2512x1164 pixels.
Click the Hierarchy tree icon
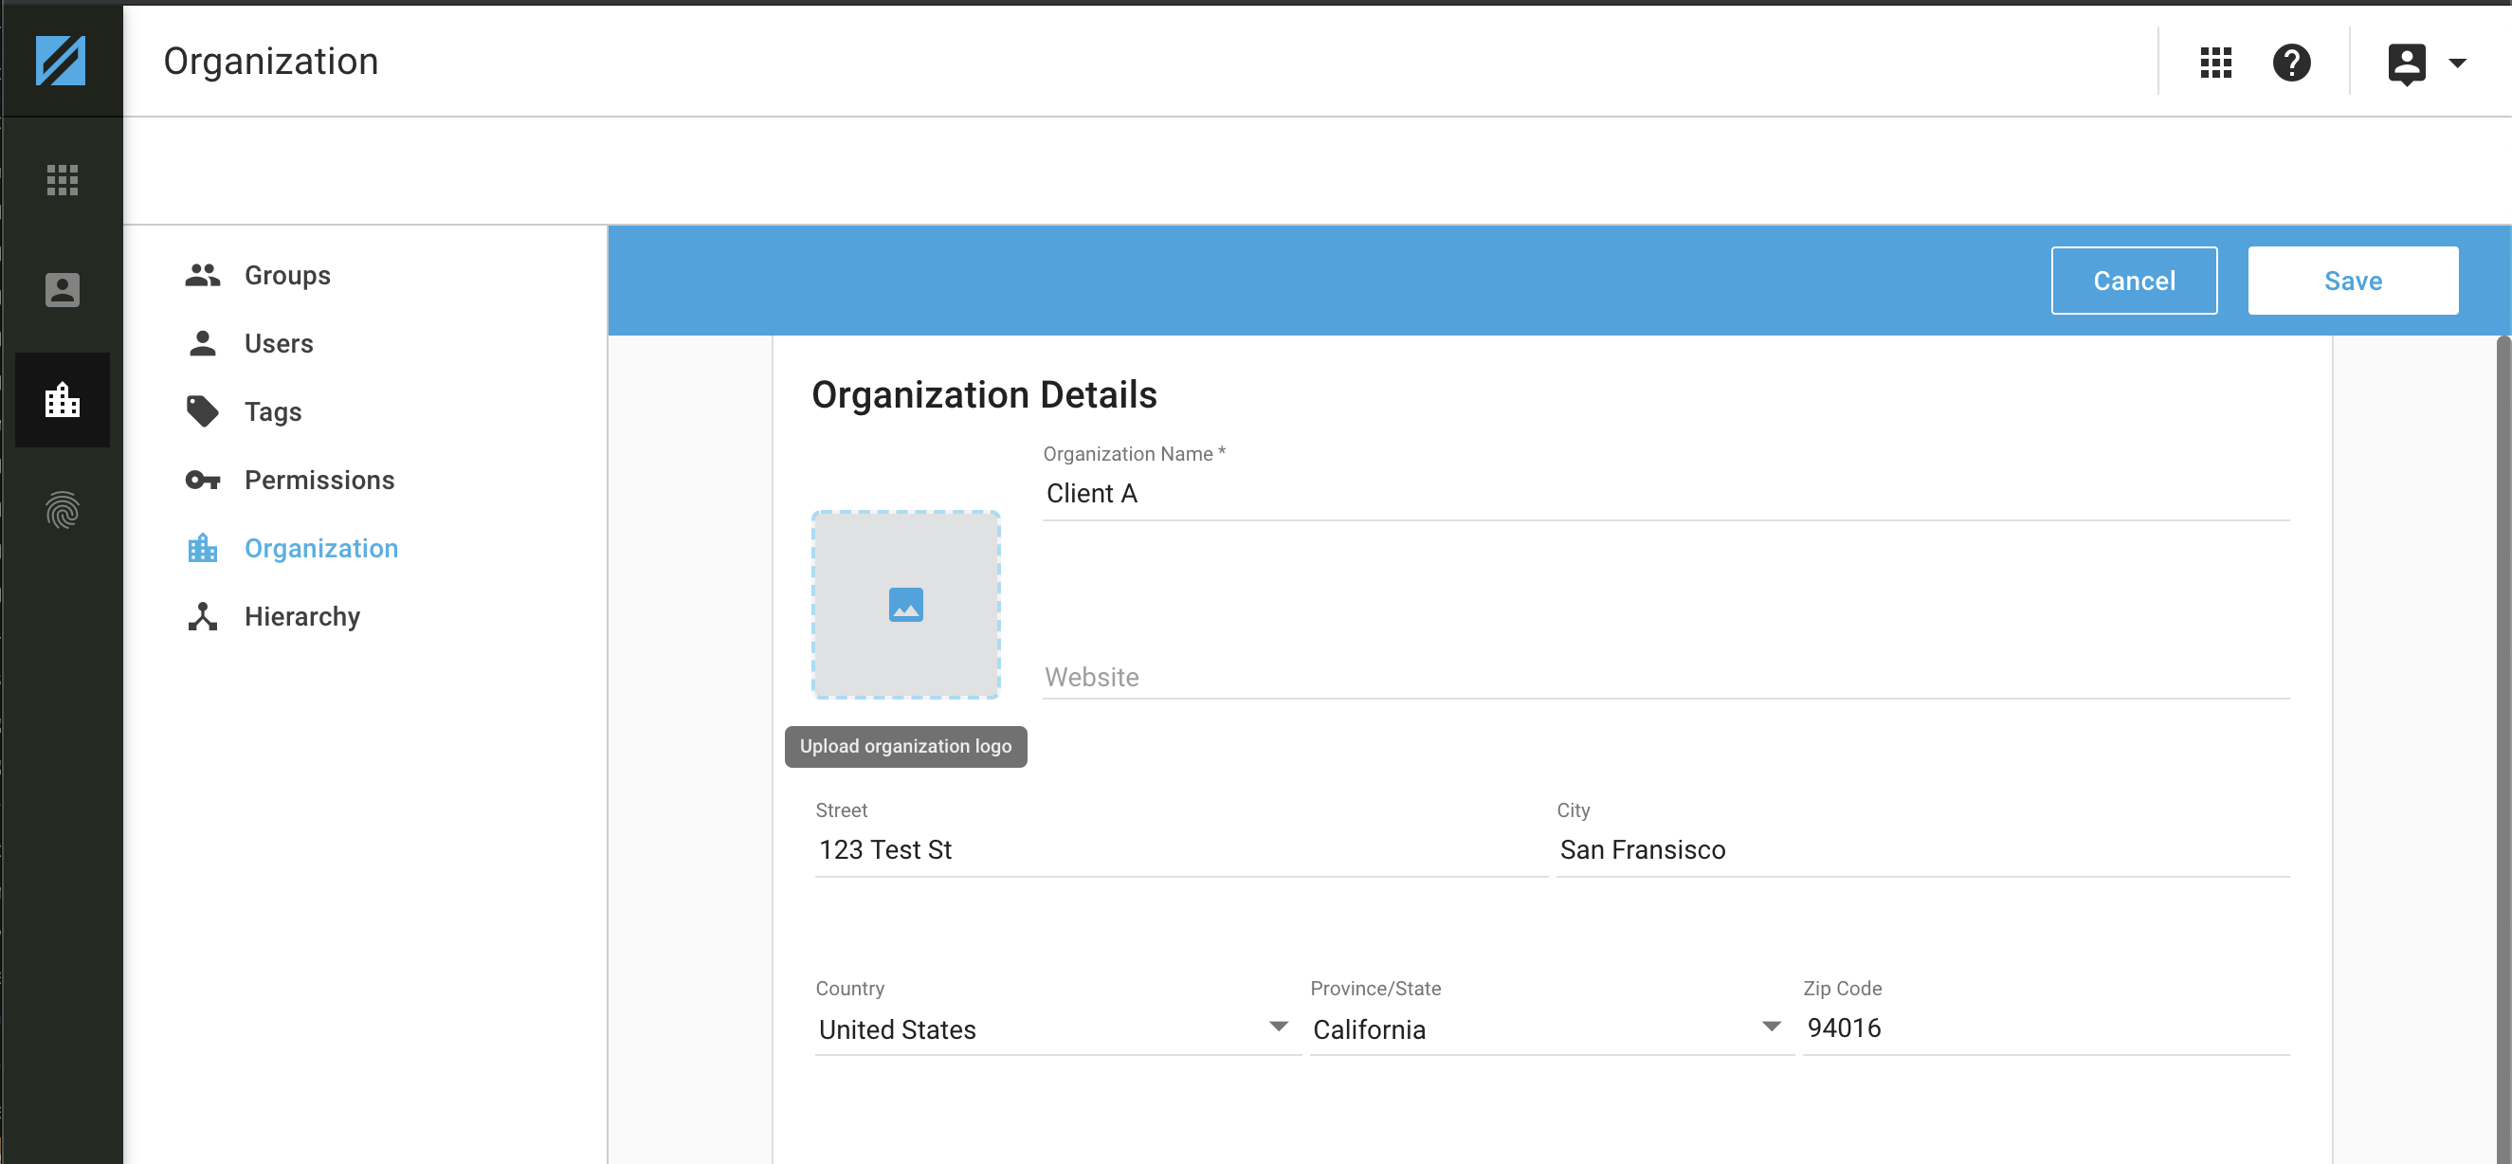click(203, 616)
